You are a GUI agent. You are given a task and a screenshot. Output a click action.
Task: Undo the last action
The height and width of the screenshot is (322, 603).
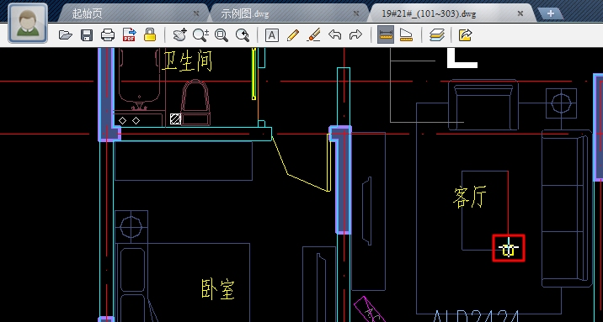pos(335,35)
